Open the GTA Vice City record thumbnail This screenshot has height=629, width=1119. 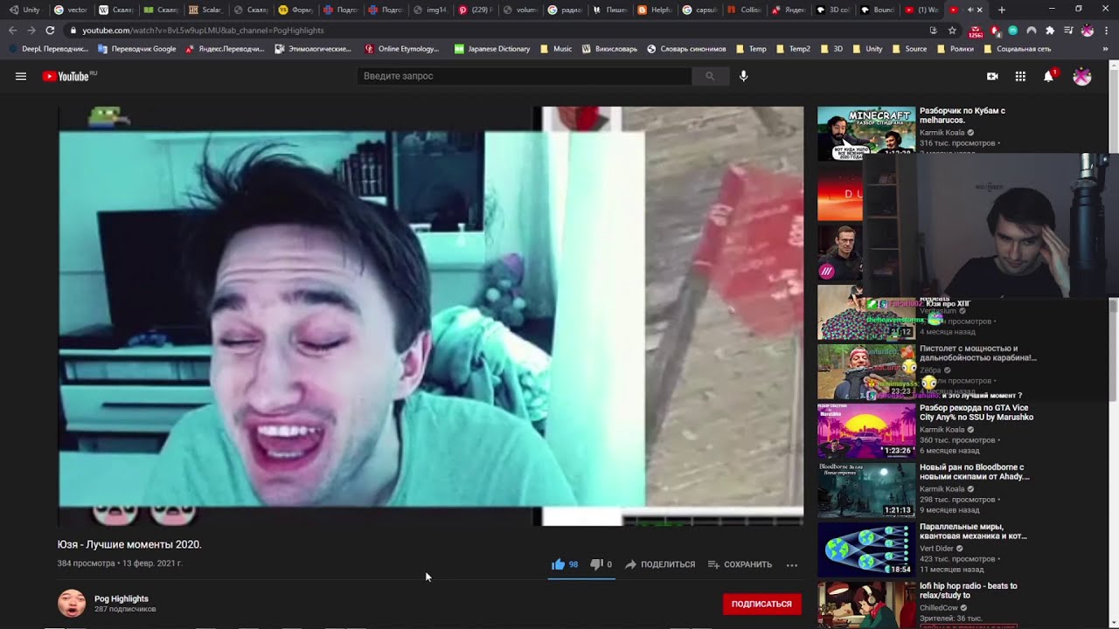pos(866,431)
